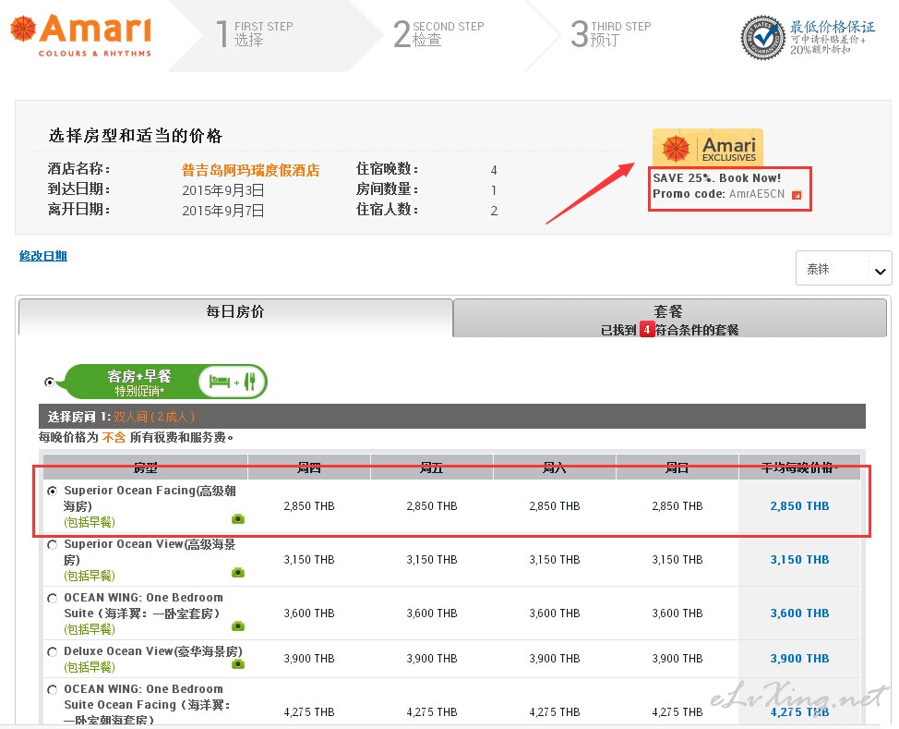The width and height of the screenshot is (899, 729).
Task: Click the Deluxe Ocean View room name
Action: 153,651
